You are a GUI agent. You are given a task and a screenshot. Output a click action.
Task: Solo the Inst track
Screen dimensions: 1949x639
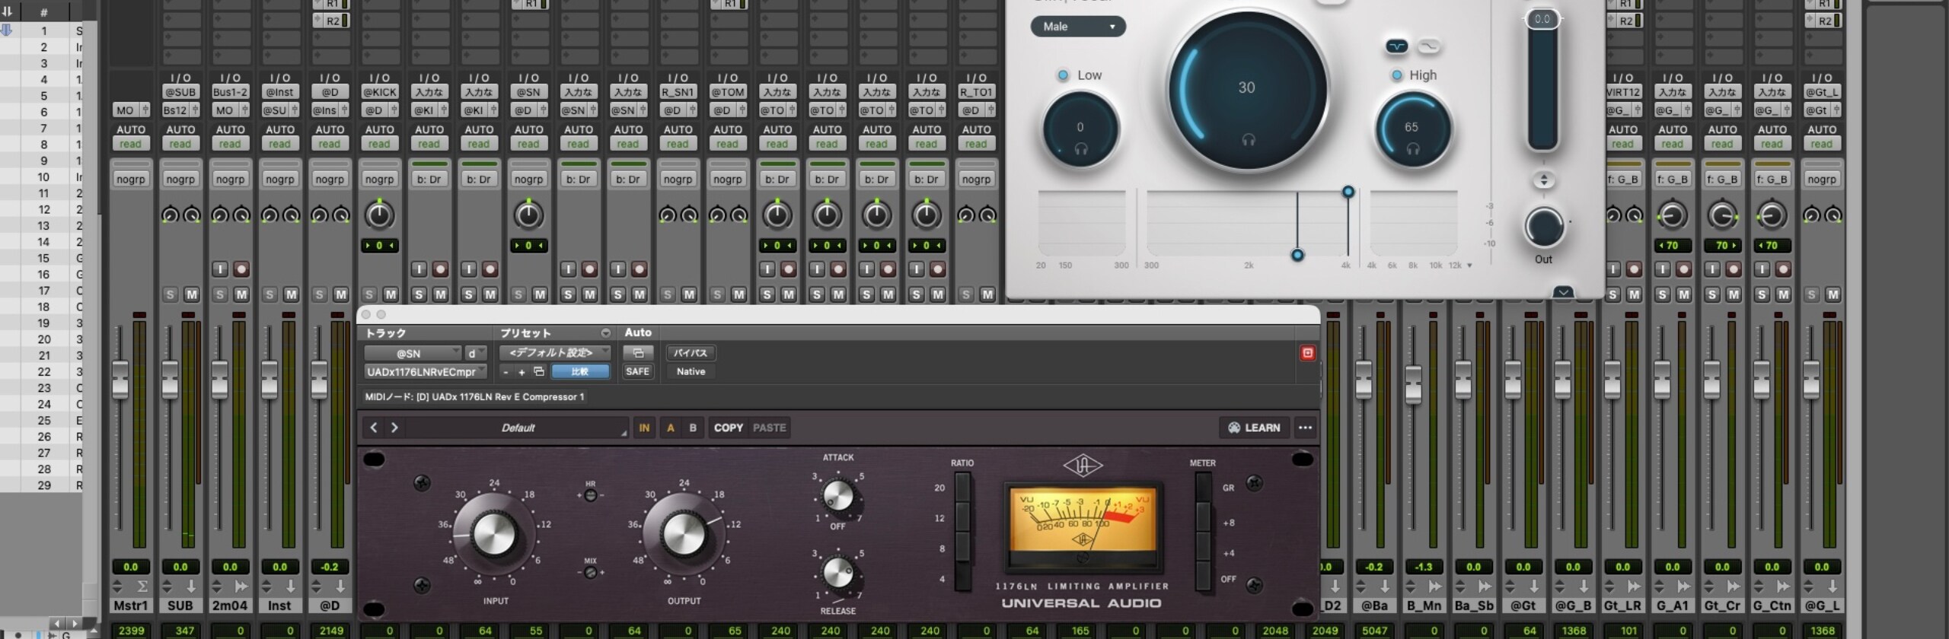(270, 294)
